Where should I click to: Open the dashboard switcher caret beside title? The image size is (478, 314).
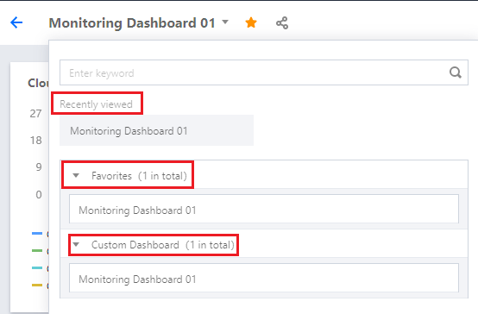[225, 22]
